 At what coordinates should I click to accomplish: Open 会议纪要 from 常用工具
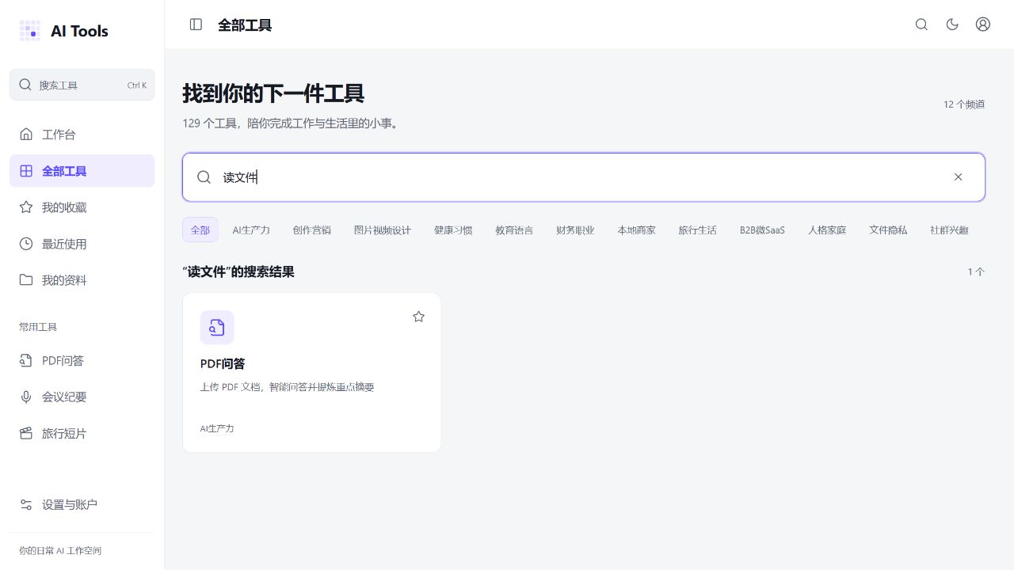coord(82,397)
